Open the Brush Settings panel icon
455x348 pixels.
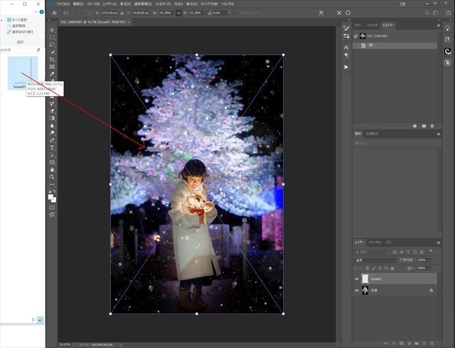[x=346, y=28]
